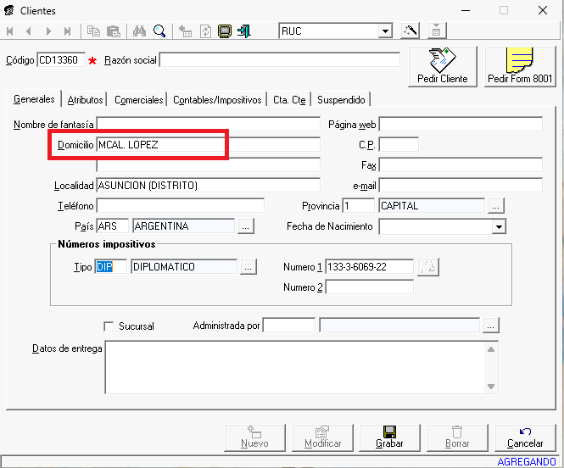The height and width of the screenshot is (468, 564).
Task: Go to last record arrow
Action: coord(67,31)
